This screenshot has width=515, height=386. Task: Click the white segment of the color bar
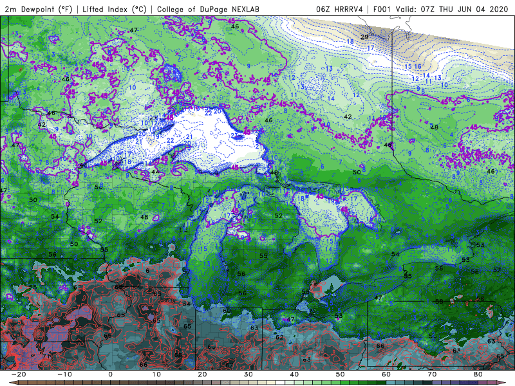coord(280,382)
